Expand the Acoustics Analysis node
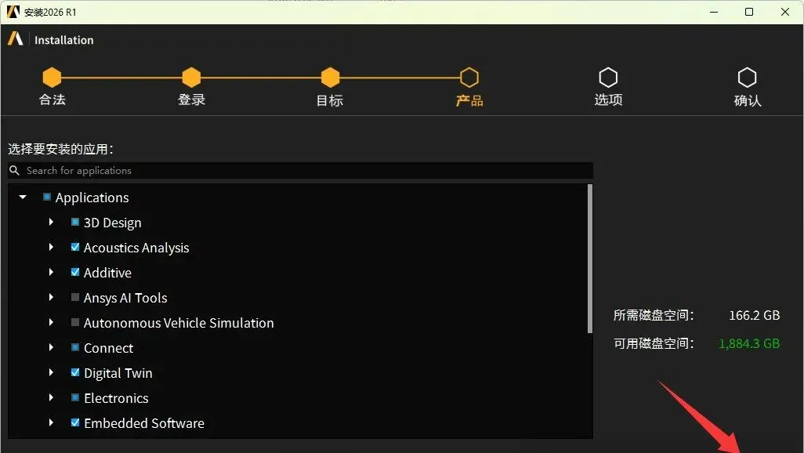This screenshot has width=804, height=453. pos(51,247)
